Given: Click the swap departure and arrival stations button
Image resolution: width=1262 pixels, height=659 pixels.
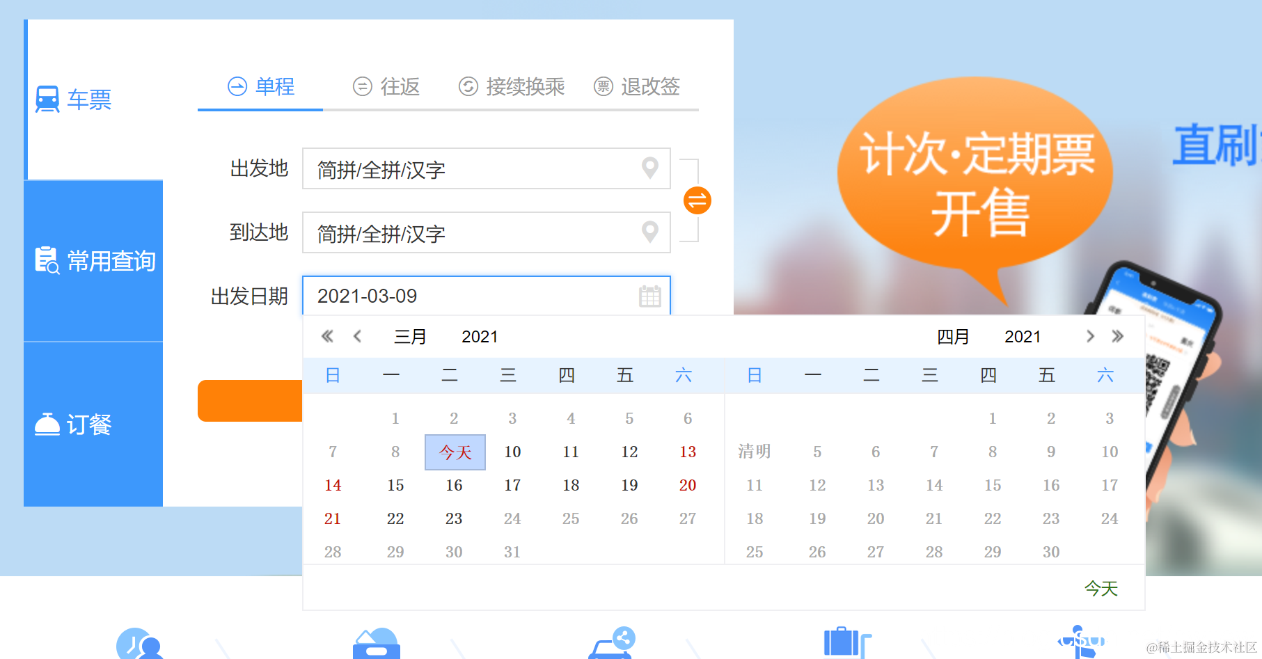Looking at the screenshot, I should [695, 200].
